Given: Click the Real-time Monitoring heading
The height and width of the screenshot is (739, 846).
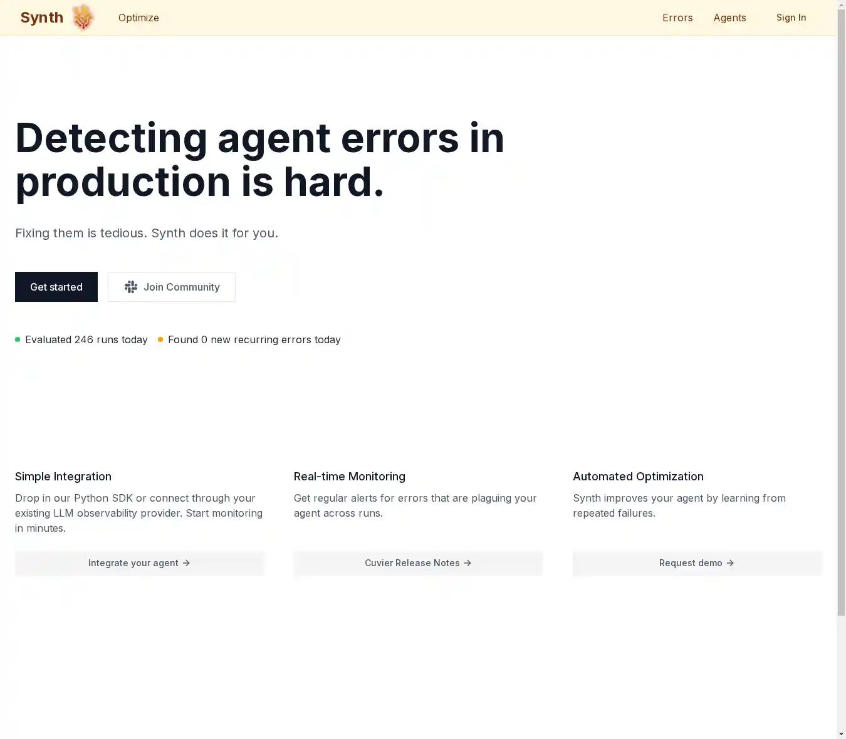Looking at the screenshot, I should click(x=350, y=477).
